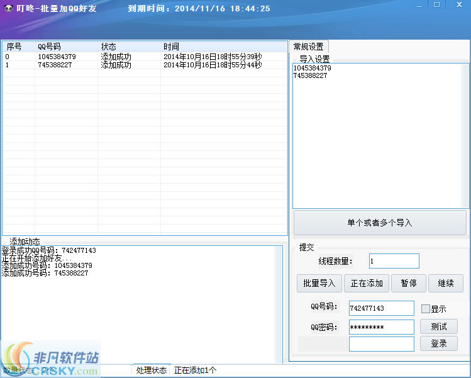Viewport: 471px width, 378px height.
Task: Focus the 线程数量 input field
Action: tap(394, 261)
